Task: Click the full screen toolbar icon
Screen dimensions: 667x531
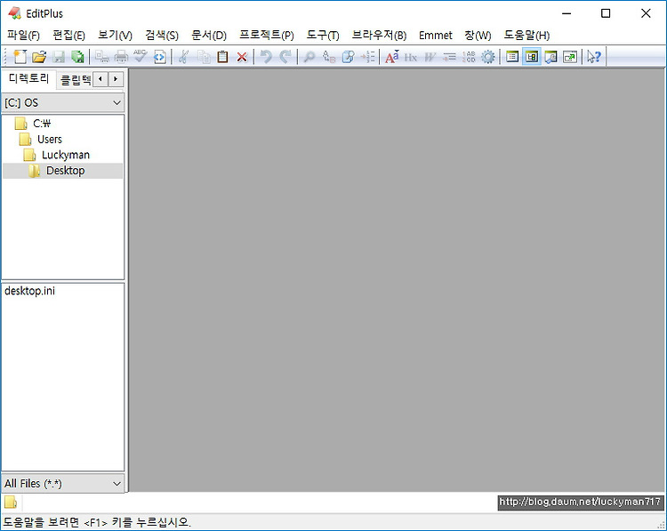Action: click(x=570, y=57)
